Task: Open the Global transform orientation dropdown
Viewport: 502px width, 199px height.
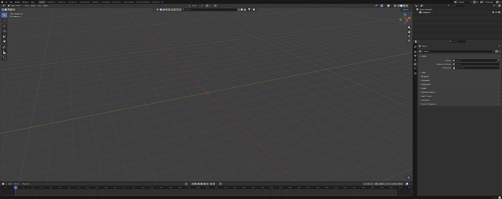Action: point(194,6)
